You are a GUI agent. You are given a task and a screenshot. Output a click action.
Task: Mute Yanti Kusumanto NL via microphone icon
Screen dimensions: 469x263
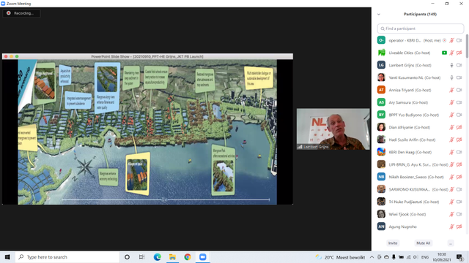point(451,77)
